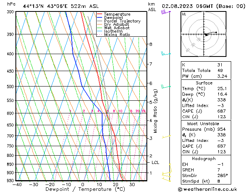Click the Totals Totals value 49
Screen dimensions: 249x192
220,70
